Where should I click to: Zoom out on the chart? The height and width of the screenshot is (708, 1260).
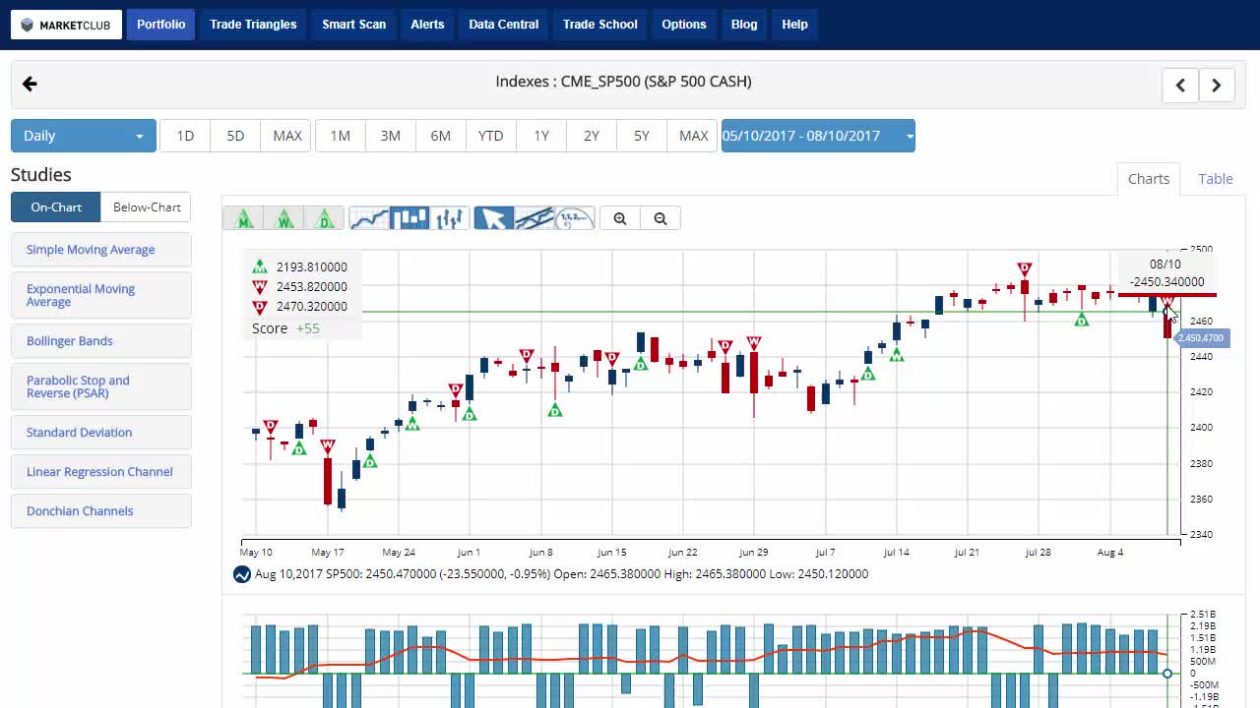(x=661, y=218)
